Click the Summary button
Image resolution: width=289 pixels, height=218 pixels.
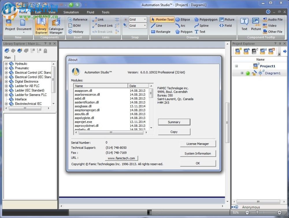coord(174,122)
